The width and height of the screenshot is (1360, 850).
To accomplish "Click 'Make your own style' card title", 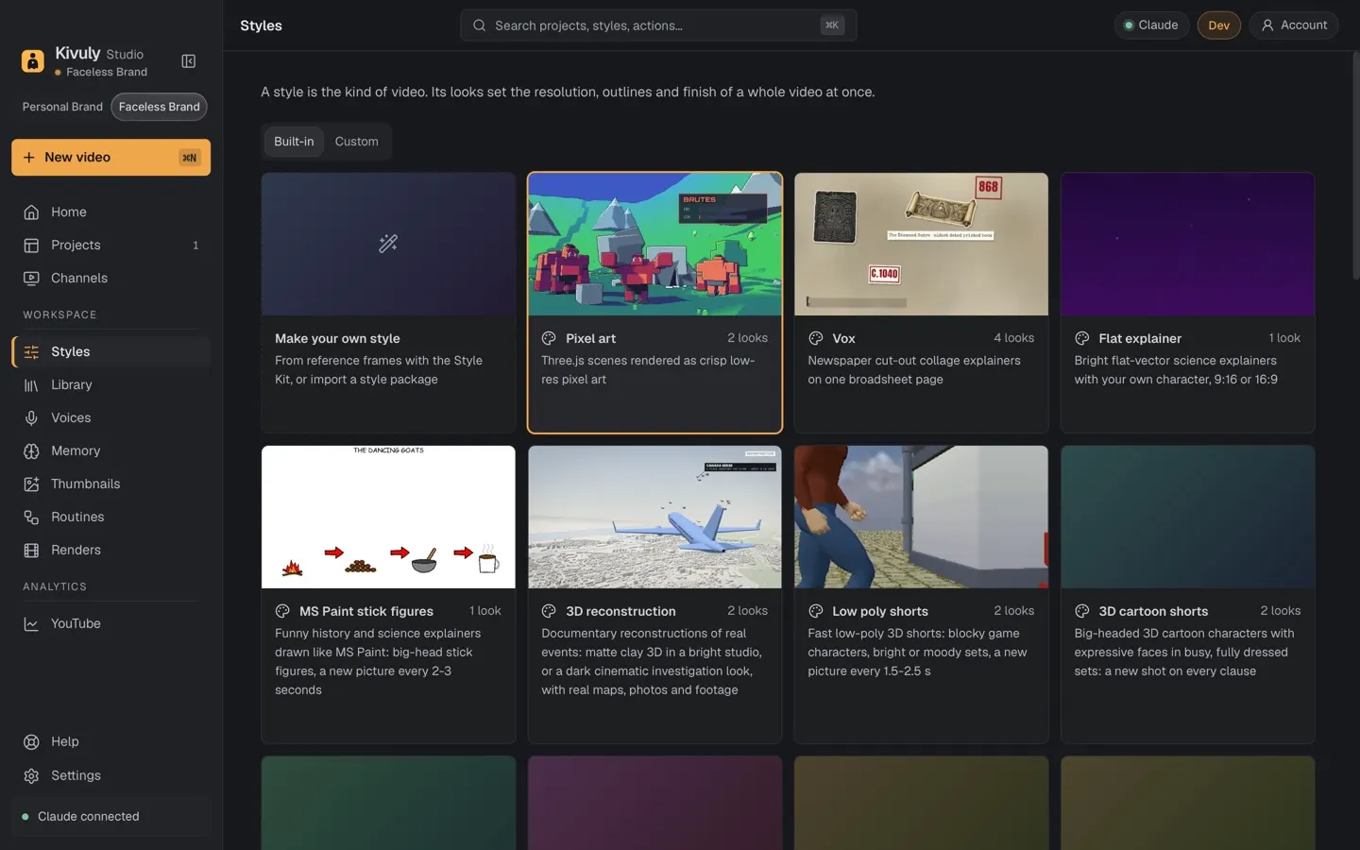I will [337, 339].
